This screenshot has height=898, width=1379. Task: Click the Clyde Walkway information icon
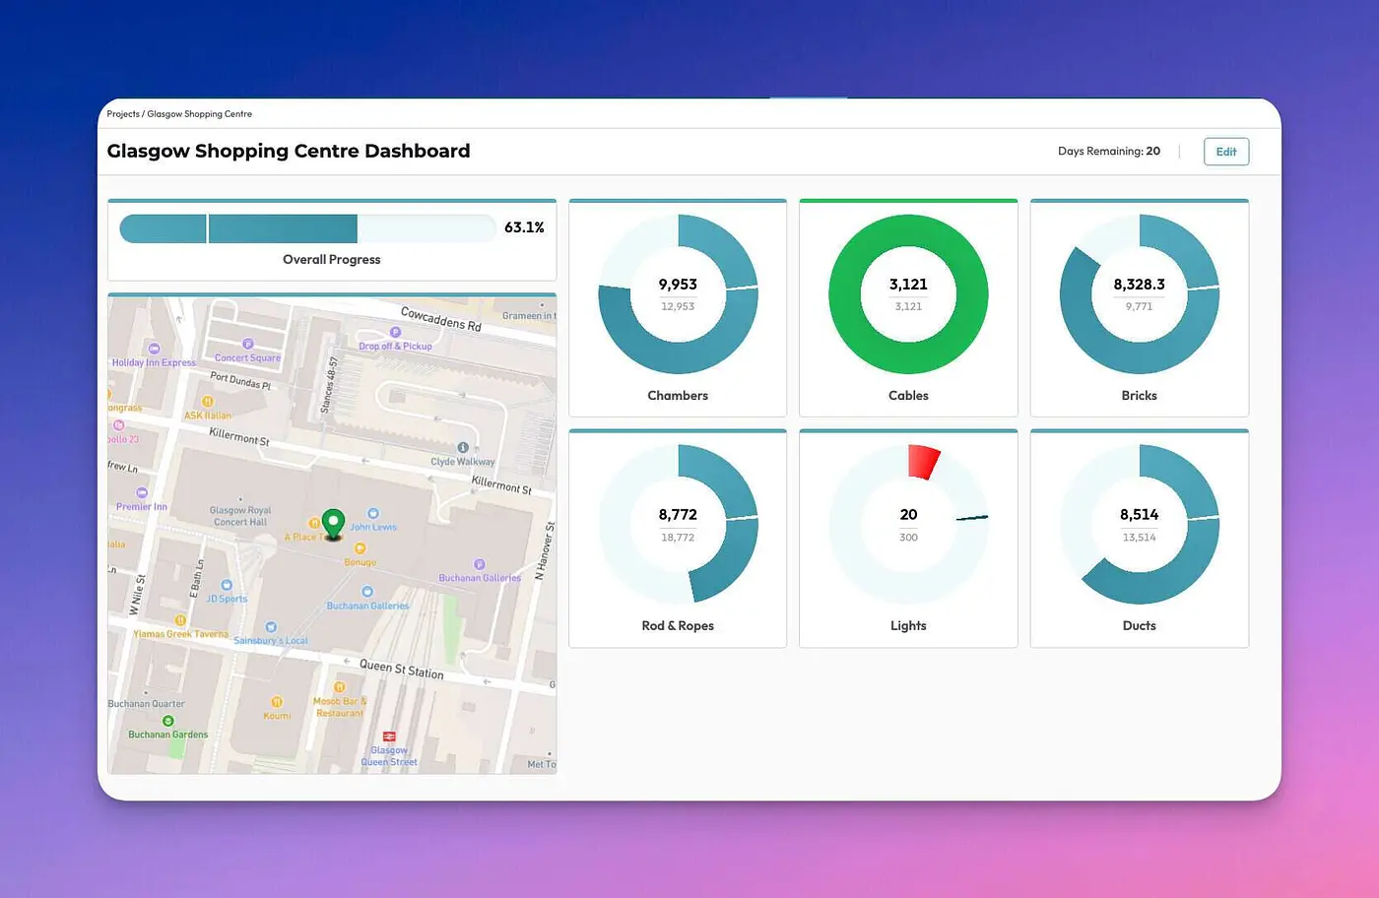(x=463, y=447)
